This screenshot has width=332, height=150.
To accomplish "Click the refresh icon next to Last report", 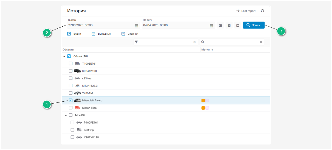I will 262,11.
